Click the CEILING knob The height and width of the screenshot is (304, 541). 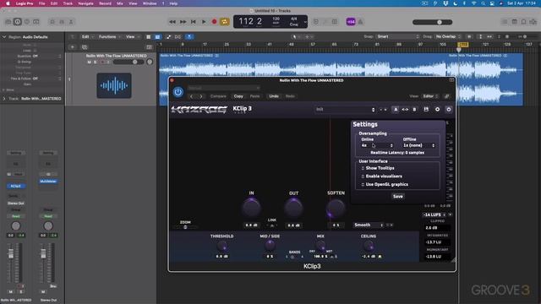click(369, 246)
